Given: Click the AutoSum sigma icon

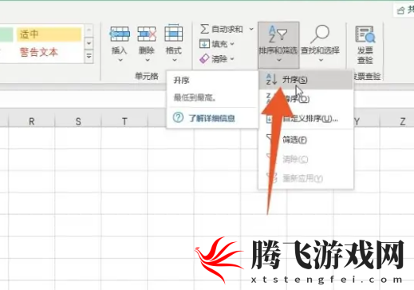Looking at the screenshot, I should coord(204,29).
